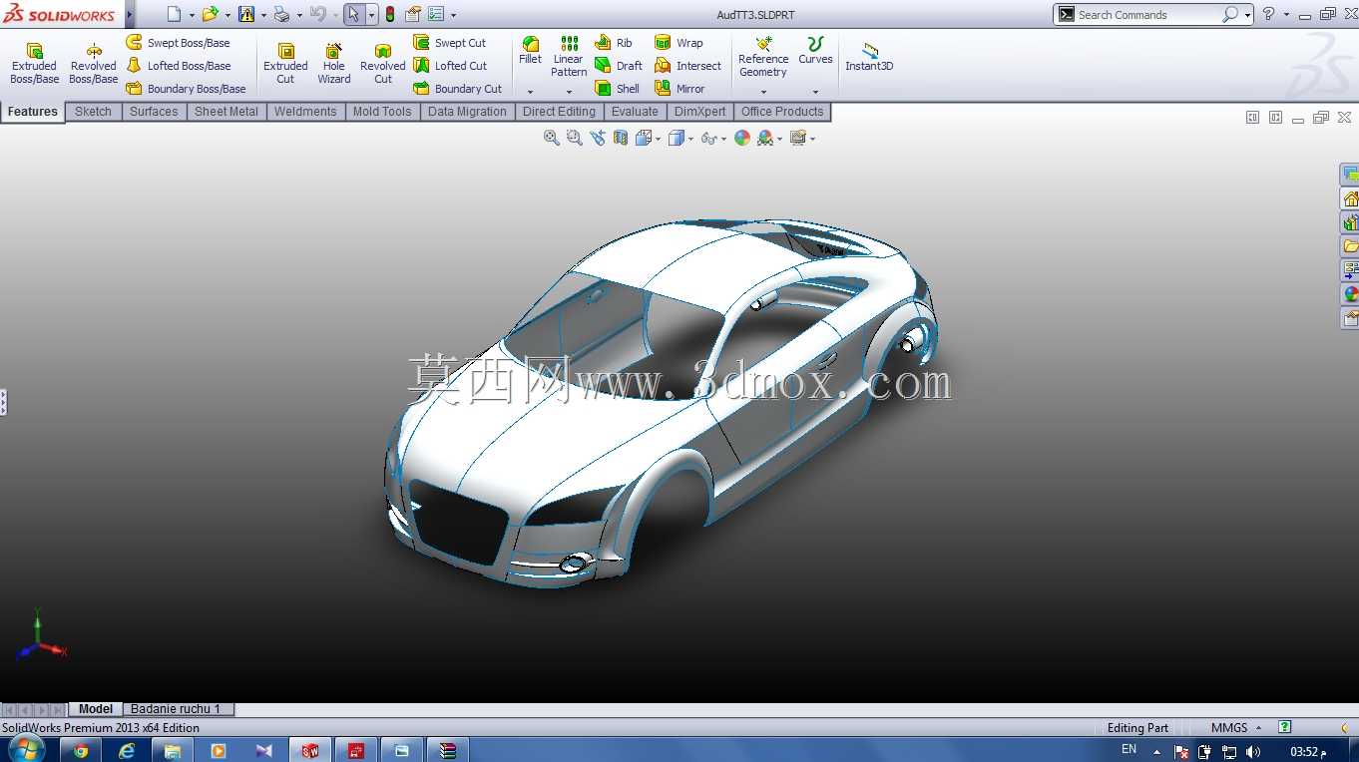1359x762 pixels.
Task: Click the Rebuild traffic light icon
Action: [x=389, y=15]
